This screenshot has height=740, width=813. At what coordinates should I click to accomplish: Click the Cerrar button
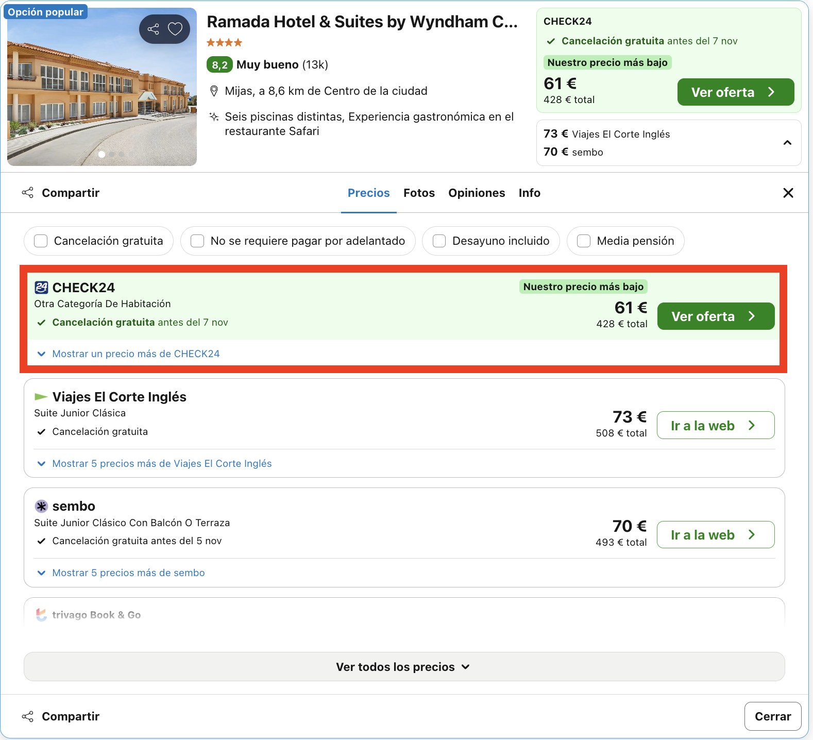(x=773, y=716)
